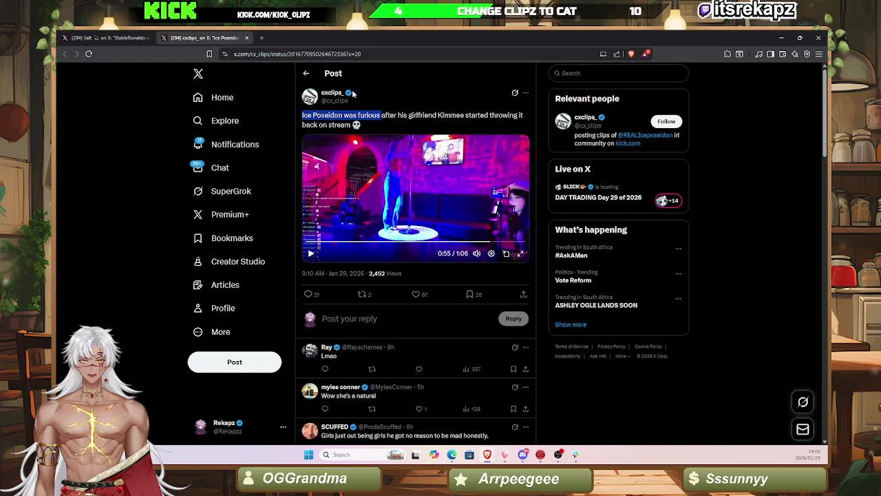Open more options for #AskAMan trend

coord(679,249)
